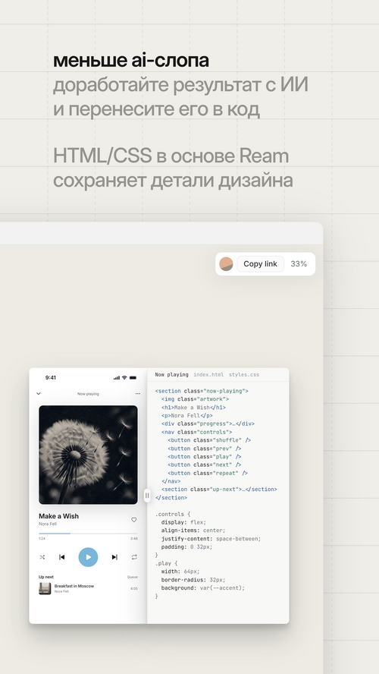Image resolution: width=379 pixels, height=674 pixels.
Task: Like Make a Wish with heart icon
Action: [x=134, y=520]
